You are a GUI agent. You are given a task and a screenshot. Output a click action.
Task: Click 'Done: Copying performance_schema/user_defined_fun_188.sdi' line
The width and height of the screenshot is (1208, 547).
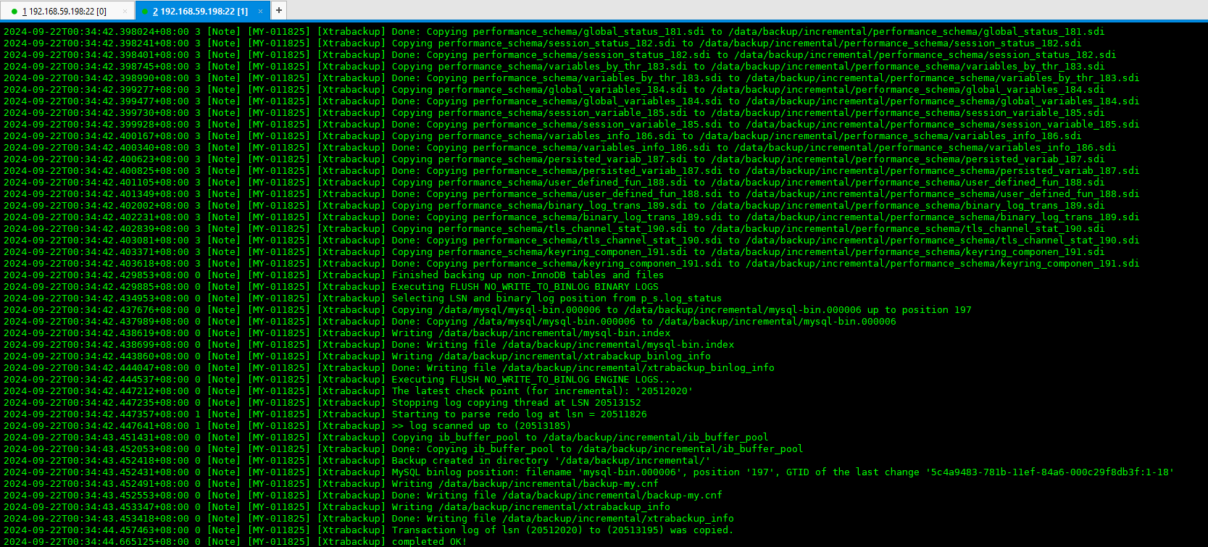click(x=765, y=193)
